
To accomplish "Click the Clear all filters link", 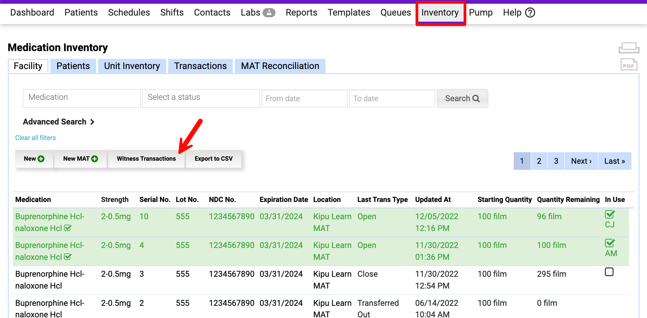I will coord(35,138).
